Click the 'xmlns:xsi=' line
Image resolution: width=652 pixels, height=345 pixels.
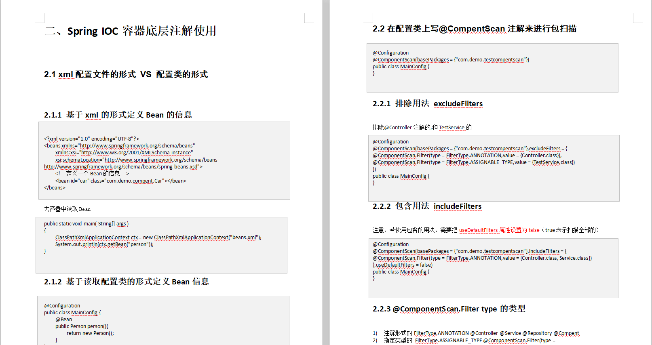tap(124, 153)
